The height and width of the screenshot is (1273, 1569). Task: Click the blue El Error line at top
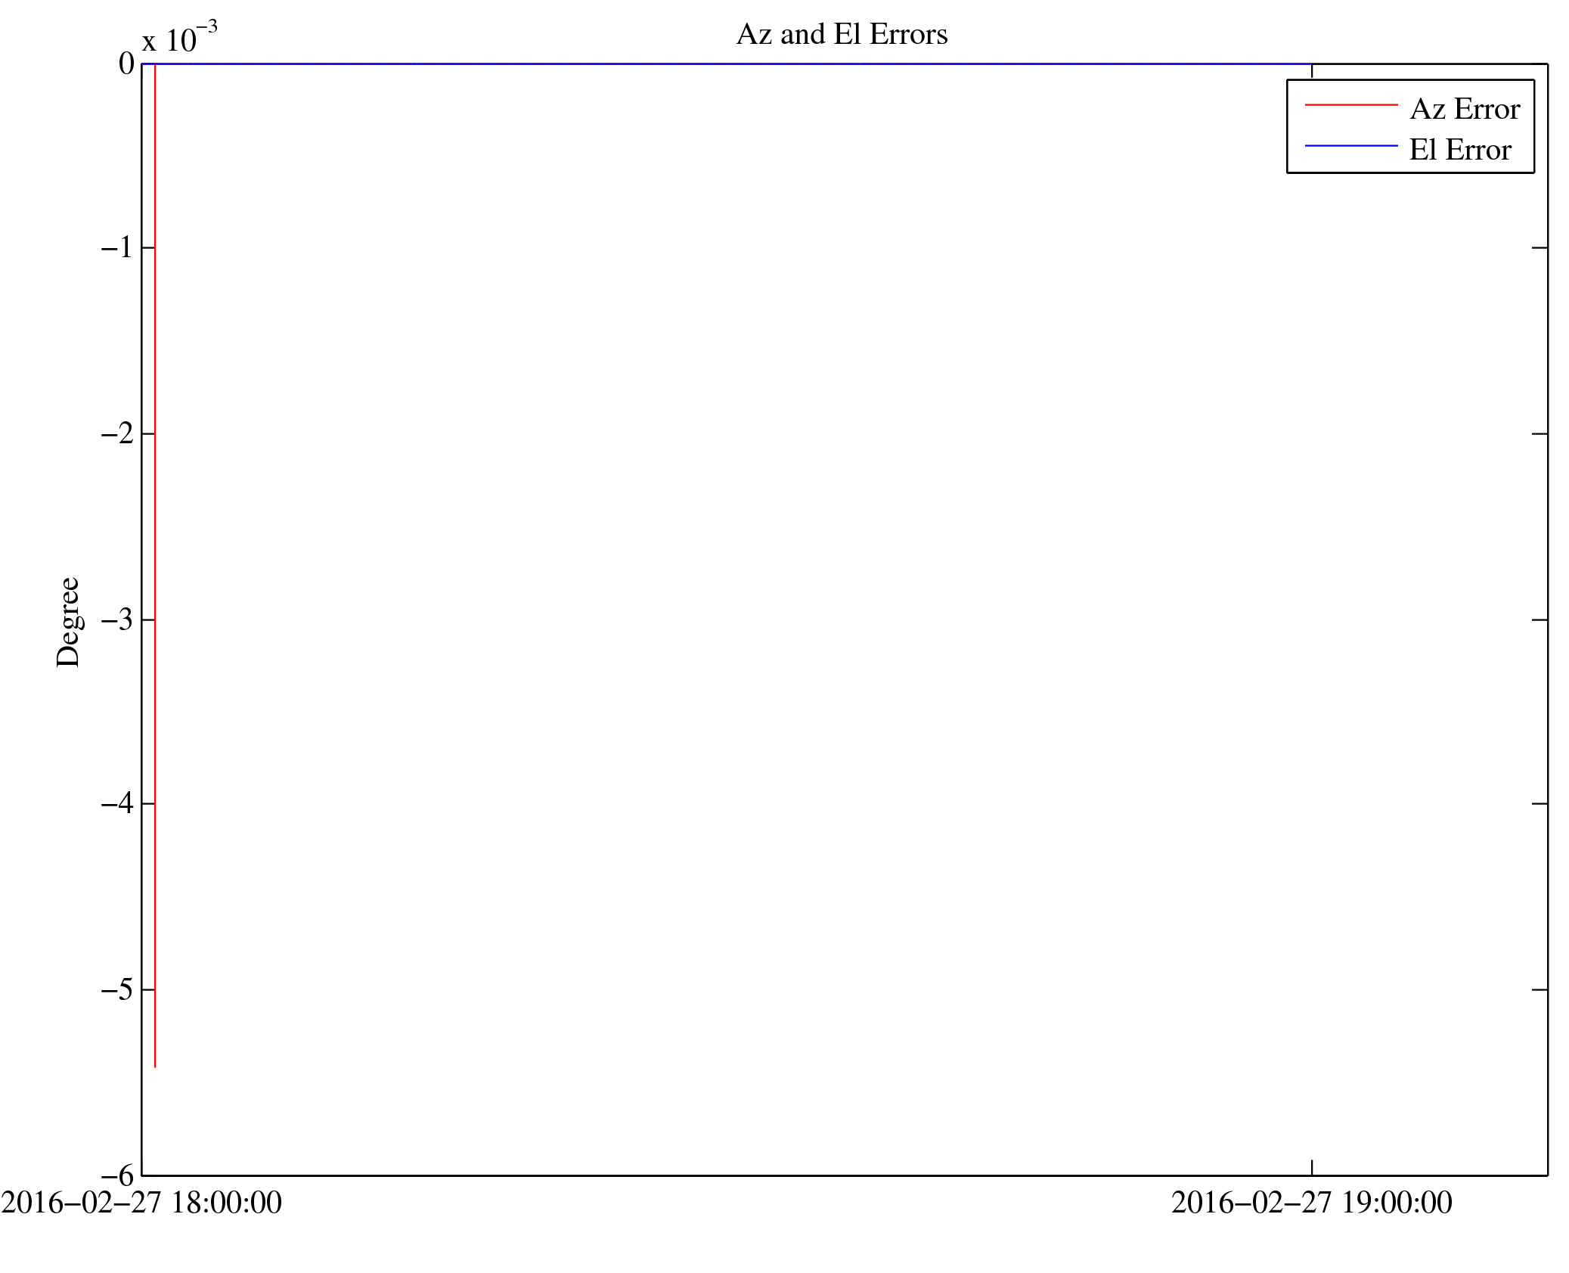pos(726,64)
